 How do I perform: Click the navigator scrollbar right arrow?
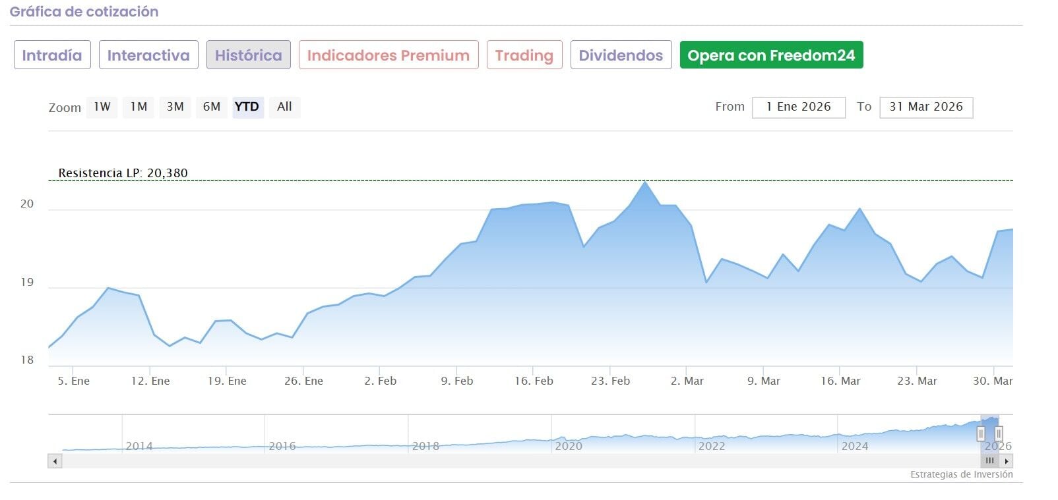[x=1007, y=462]
